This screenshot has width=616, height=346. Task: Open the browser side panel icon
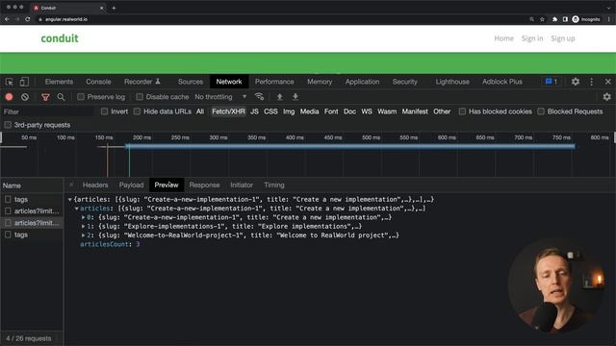[565, 19]
